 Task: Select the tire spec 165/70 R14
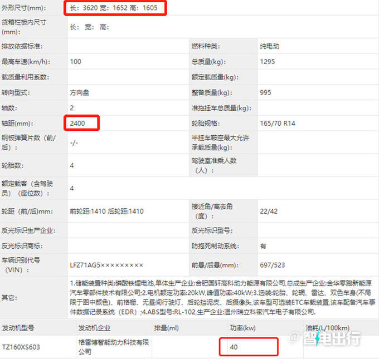coord(278,124)
